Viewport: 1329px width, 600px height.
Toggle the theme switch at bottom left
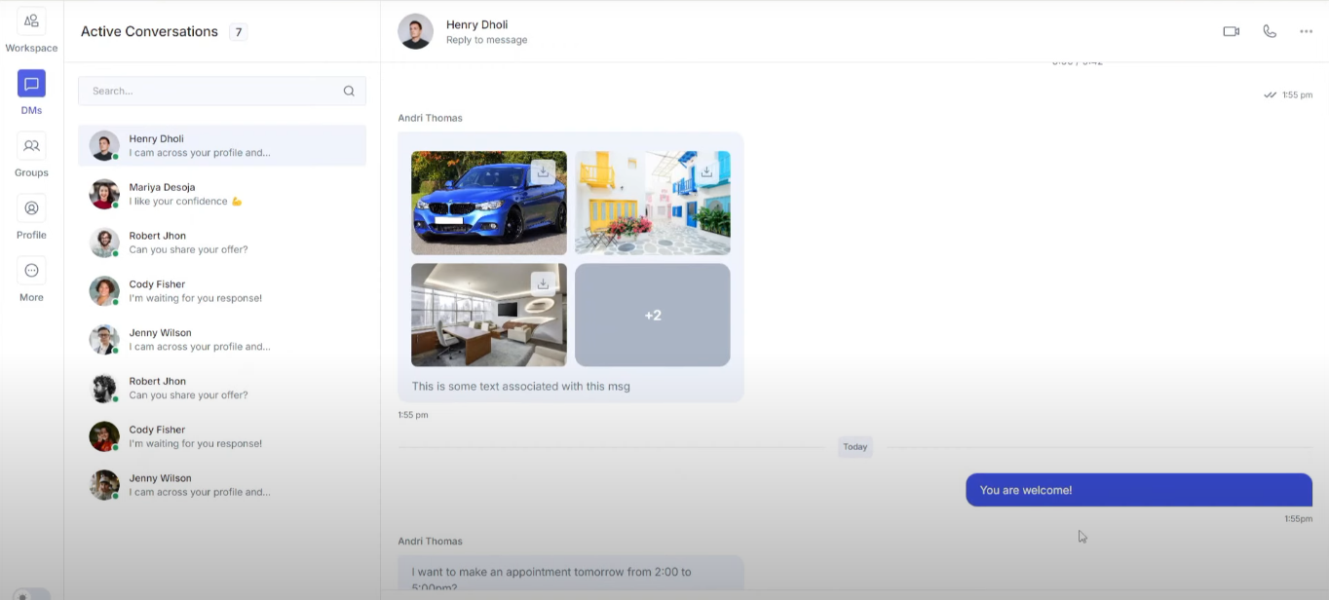26,594
